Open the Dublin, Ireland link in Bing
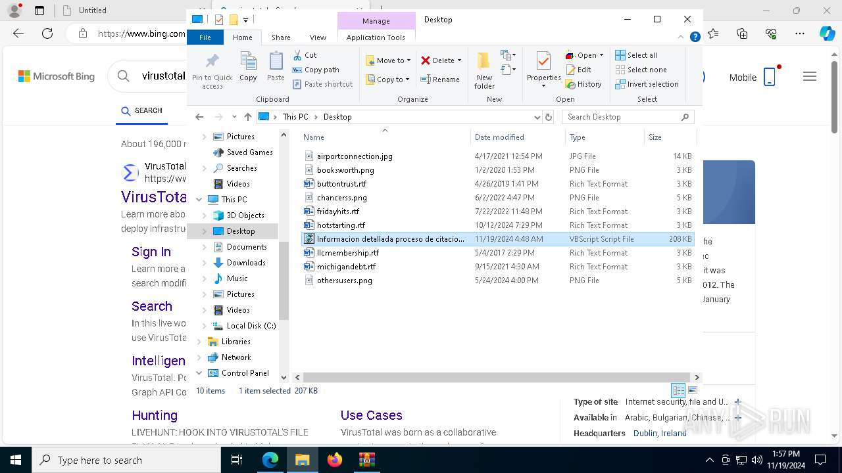Screen dimensions: 842x473 [660, 434]
